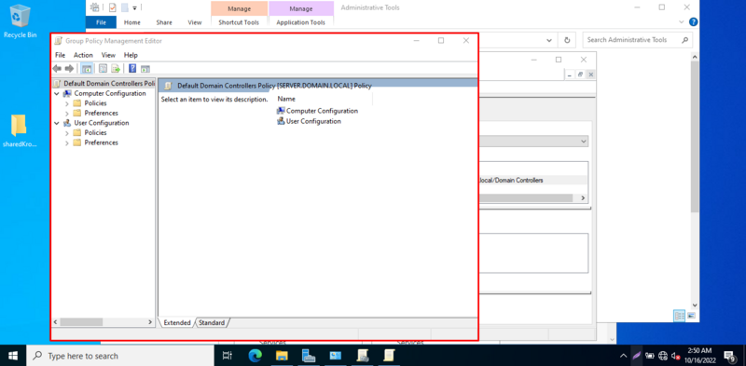Switch to the Extended tab

click(x=176, y=323)
